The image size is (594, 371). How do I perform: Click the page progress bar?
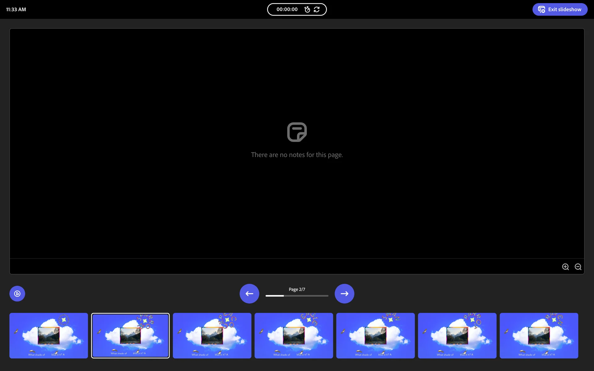pyautogui.click(x=297, y=296)
